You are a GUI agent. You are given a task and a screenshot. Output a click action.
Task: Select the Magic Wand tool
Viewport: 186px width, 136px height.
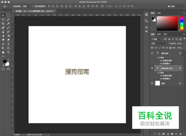coord(8,19)
